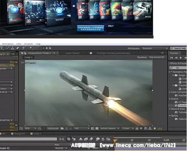Screen dimensions: 187x151
Task: Open the Orange BG timeline tab
Action: [18, 134]
